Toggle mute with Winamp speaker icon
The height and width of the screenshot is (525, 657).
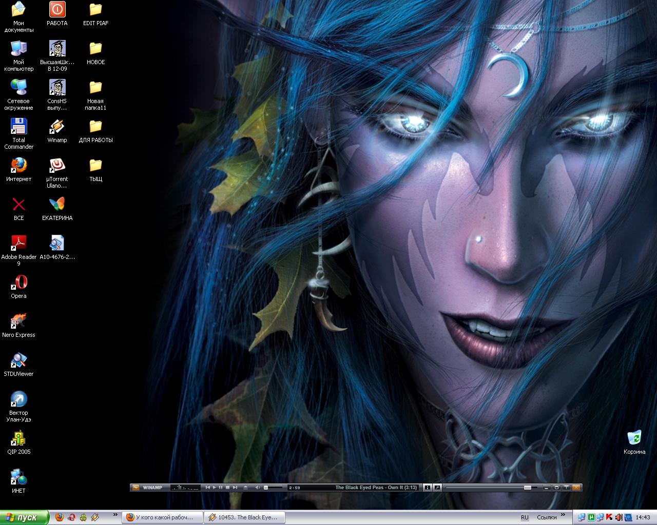coord(258,488)
